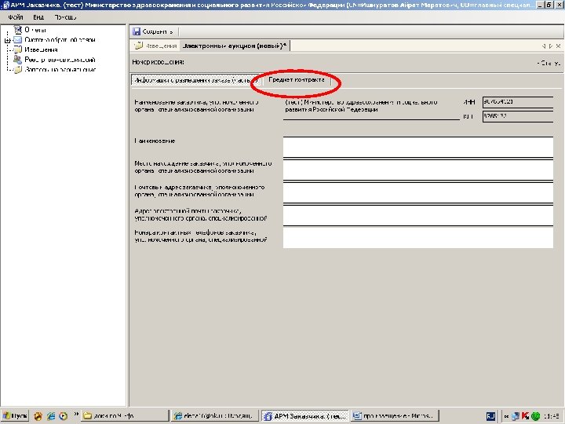Click the Наименование text field
Viewport: 565px width, 424px height.
click(x=418, y=147)
